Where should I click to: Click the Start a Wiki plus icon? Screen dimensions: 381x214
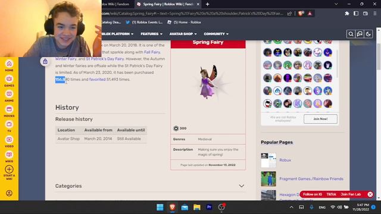[9, 169]
